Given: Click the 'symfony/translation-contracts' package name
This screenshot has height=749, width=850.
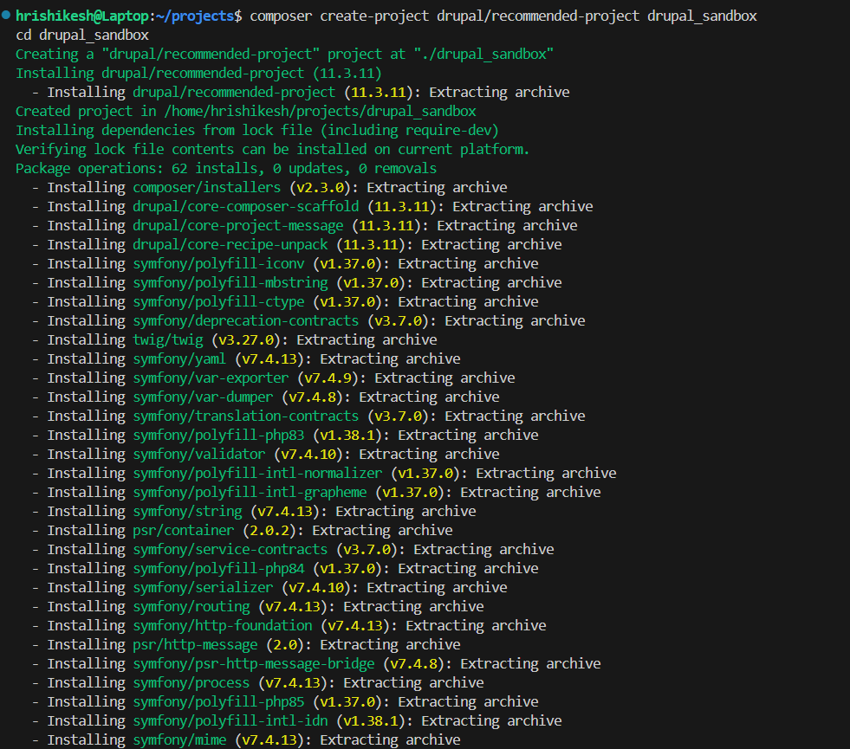Looking at the screenshot, I should coord(246,416).
